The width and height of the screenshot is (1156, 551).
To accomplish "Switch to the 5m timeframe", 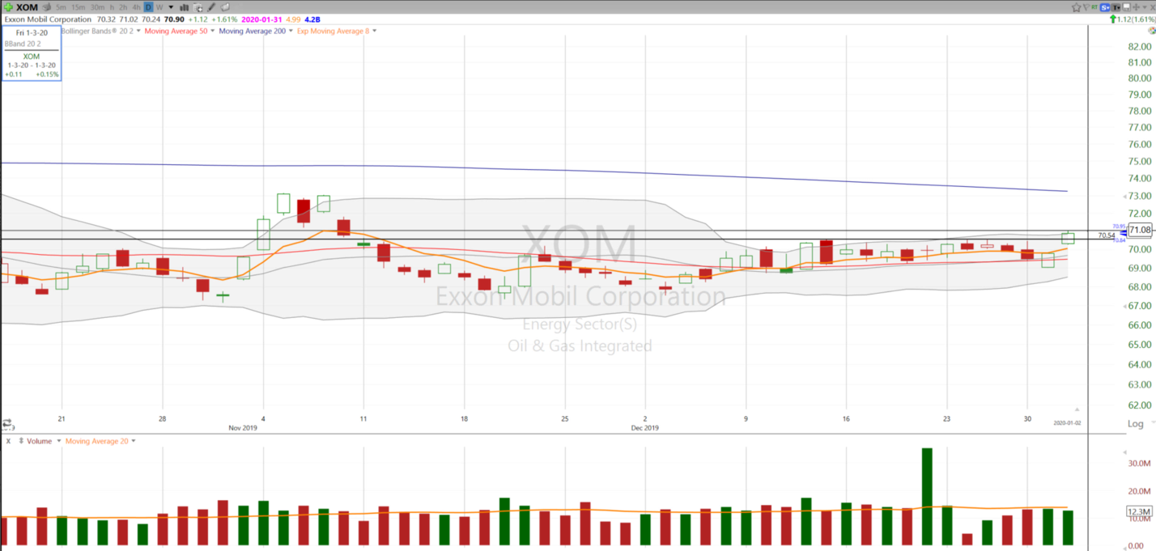I will (61, 7).
